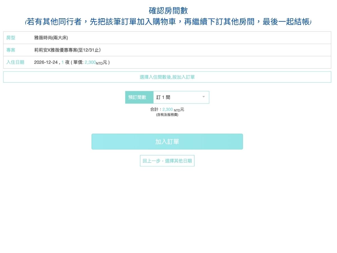Click the room type value 雅薇時尚(兩大床)
This screenshot has height=253, width=337.
click(51, 38)
